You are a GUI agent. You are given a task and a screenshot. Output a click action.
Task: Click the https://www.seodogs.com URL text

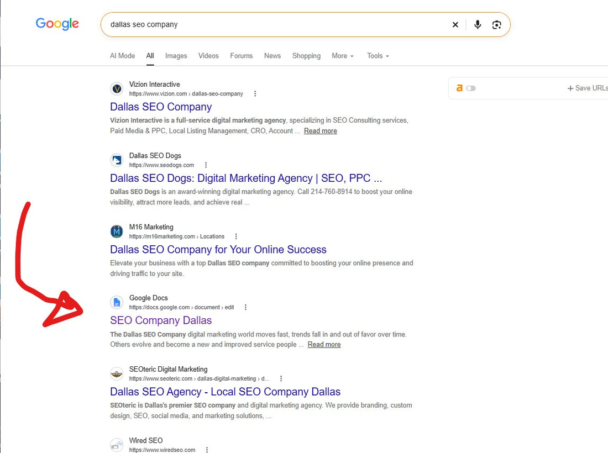click(x=162, y=165)
